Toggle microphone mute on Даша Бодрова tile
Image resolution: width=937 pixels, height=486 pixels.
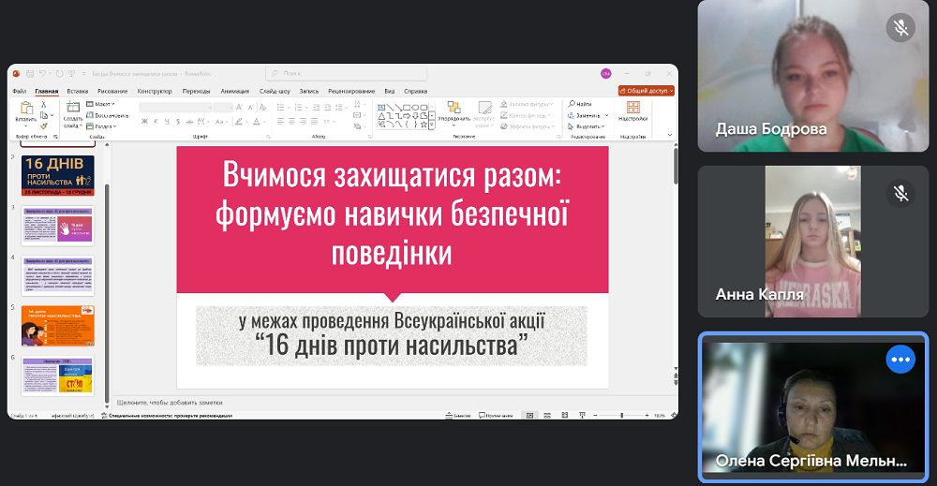(900, 28)
